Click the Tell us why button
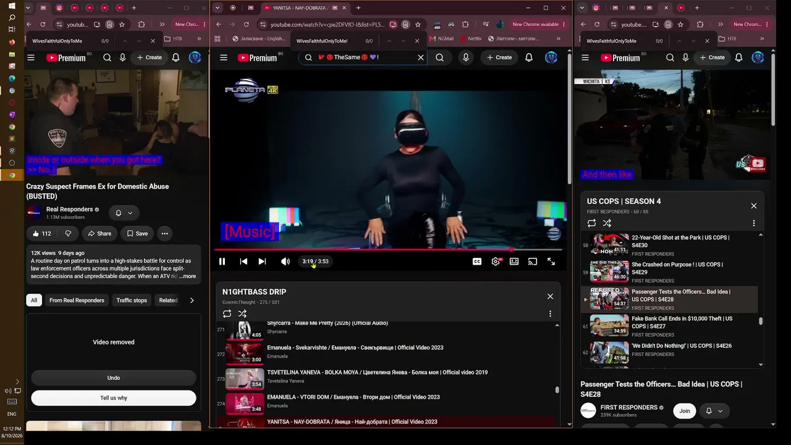The image size is (791, 445). tap(114, 398)
